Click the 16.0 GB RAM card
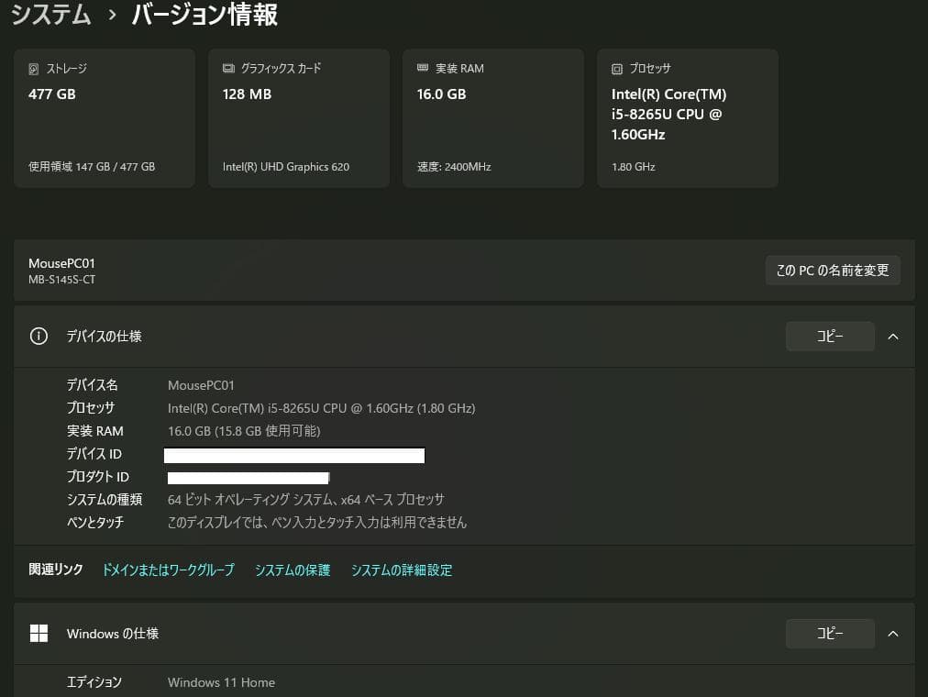 [x=492, y=117]
